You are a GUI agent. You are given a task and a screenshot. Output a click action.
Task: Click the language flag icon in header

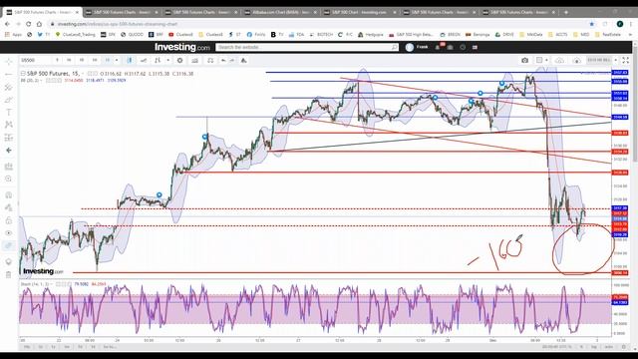click(475, 47)
